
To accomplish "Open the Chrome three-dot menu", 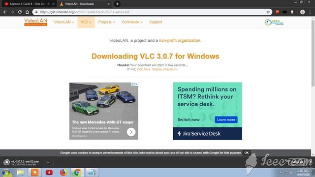I will (x=310, y=12).
